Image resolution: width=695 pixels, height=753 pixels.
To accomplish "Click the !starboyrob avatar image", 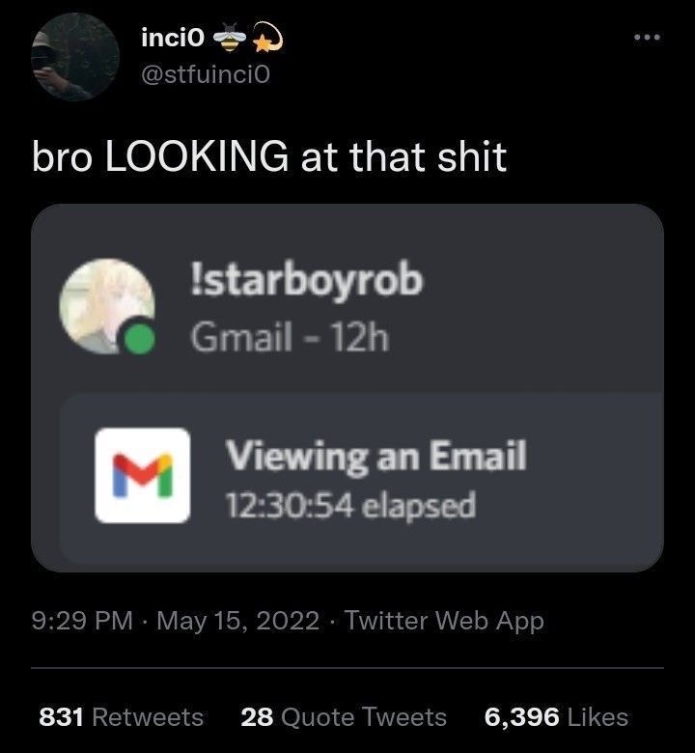I will (x=107, y=306).
